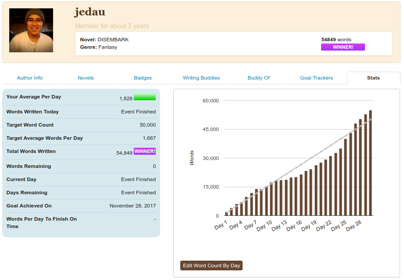Click the 'Genre: Fantasy' line
This screenshot has width=404, height=280.
click(x=99, y=47)
